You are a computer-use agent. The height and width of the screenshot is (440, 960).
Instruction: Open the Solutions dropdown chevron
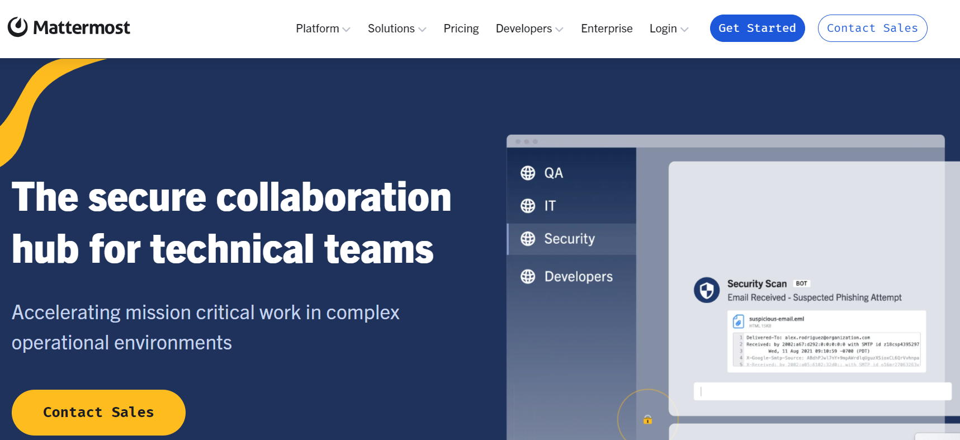pos(422,29)
